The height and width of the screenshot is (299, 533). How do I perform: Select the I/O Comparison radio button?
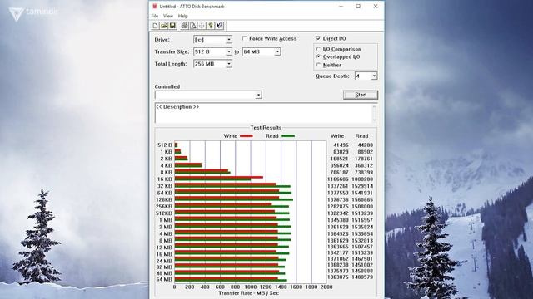click(318, 49)
